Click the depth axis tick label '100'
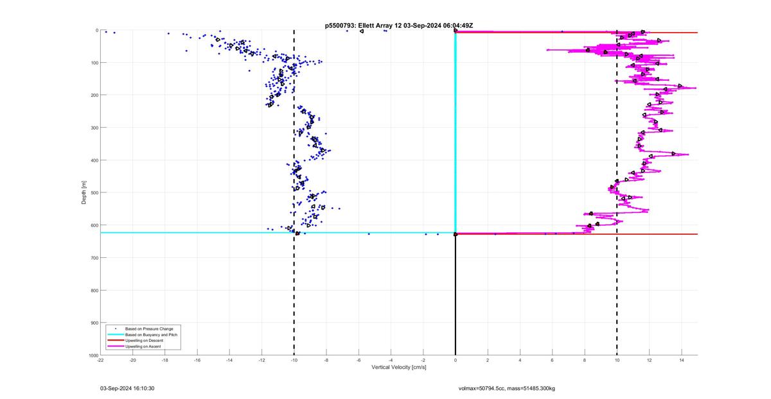Screen dimensions: 771x399 (x=93, y=63)
